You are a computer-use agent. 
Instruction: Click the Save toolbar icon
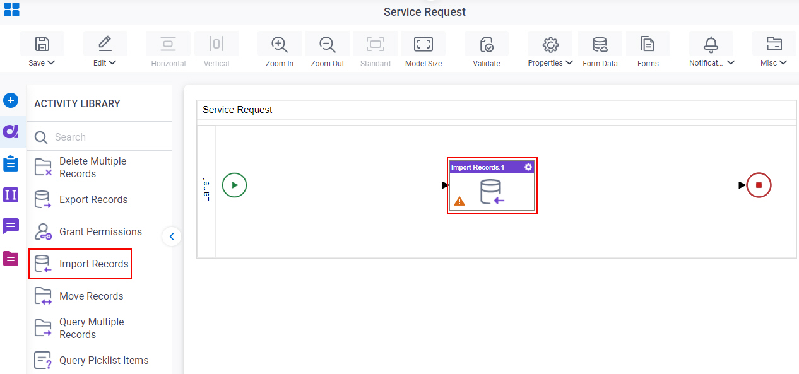click(x=42, y=44)
